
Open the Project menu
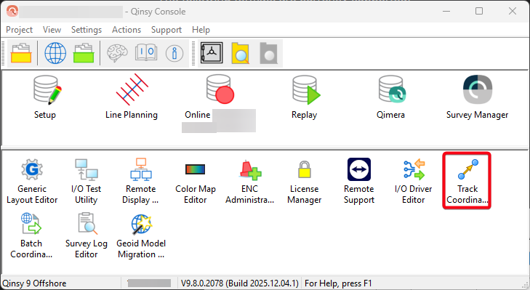click(20, 30)
